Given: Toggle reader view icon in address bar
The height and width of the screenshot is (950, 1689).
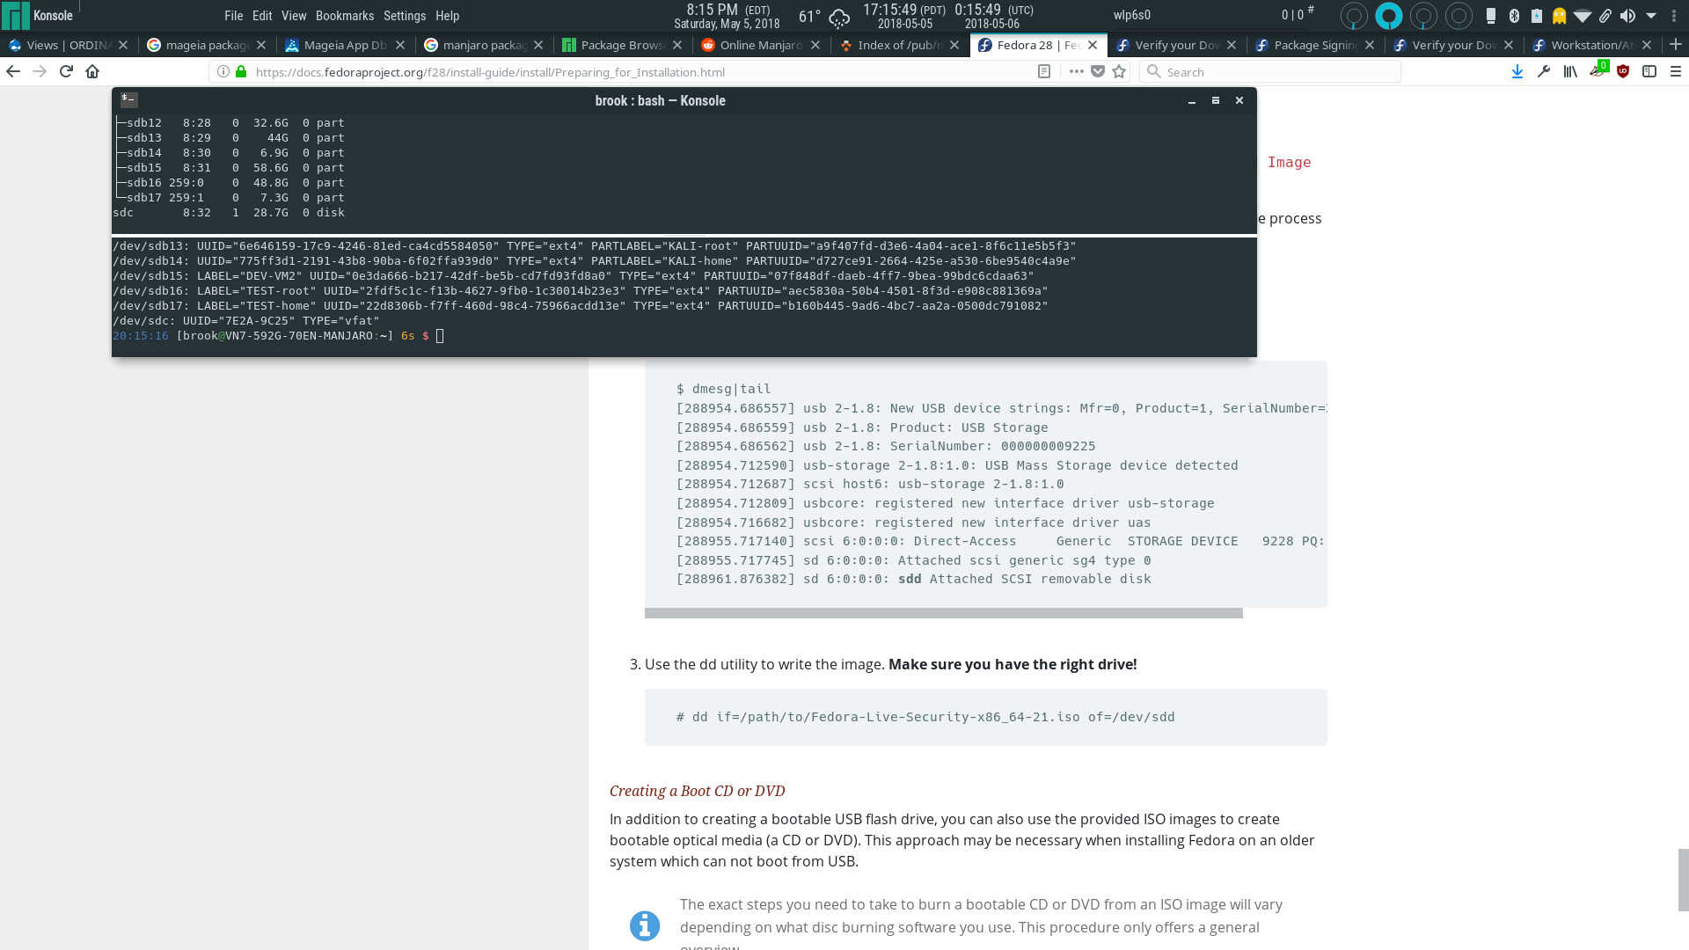Looking at the screenshot, I should (1044, 71).
